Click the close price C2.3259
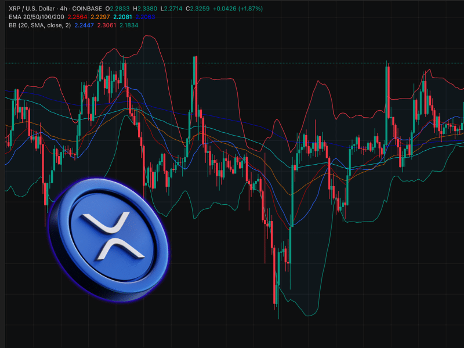 [x=197, y=9]
